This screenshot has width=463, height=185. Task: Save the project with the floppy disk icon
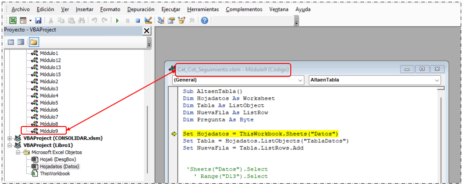click(x=38, y=20)
